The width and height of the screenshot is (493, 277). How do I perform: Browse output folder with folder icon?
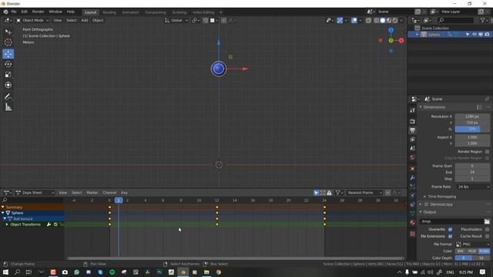point(487,222)
